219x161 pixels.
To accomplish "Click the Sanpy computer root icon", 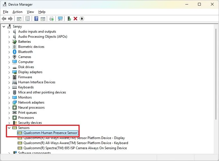I will [x=9, y=26].
